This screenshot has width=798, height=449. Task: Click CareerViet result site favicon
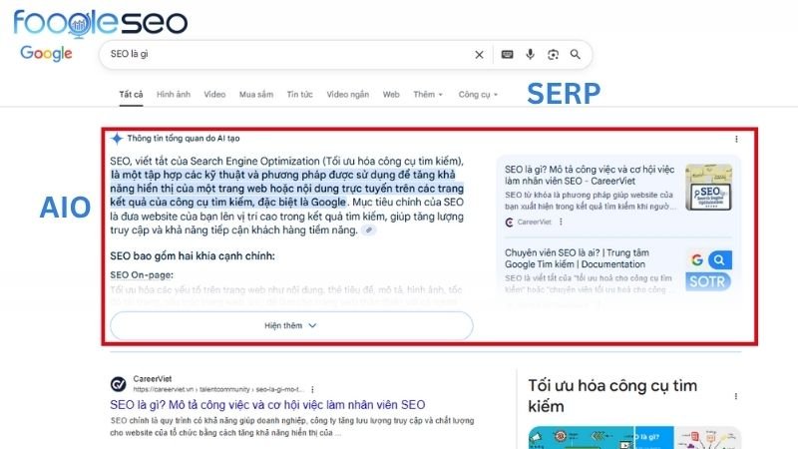[118, 384]
